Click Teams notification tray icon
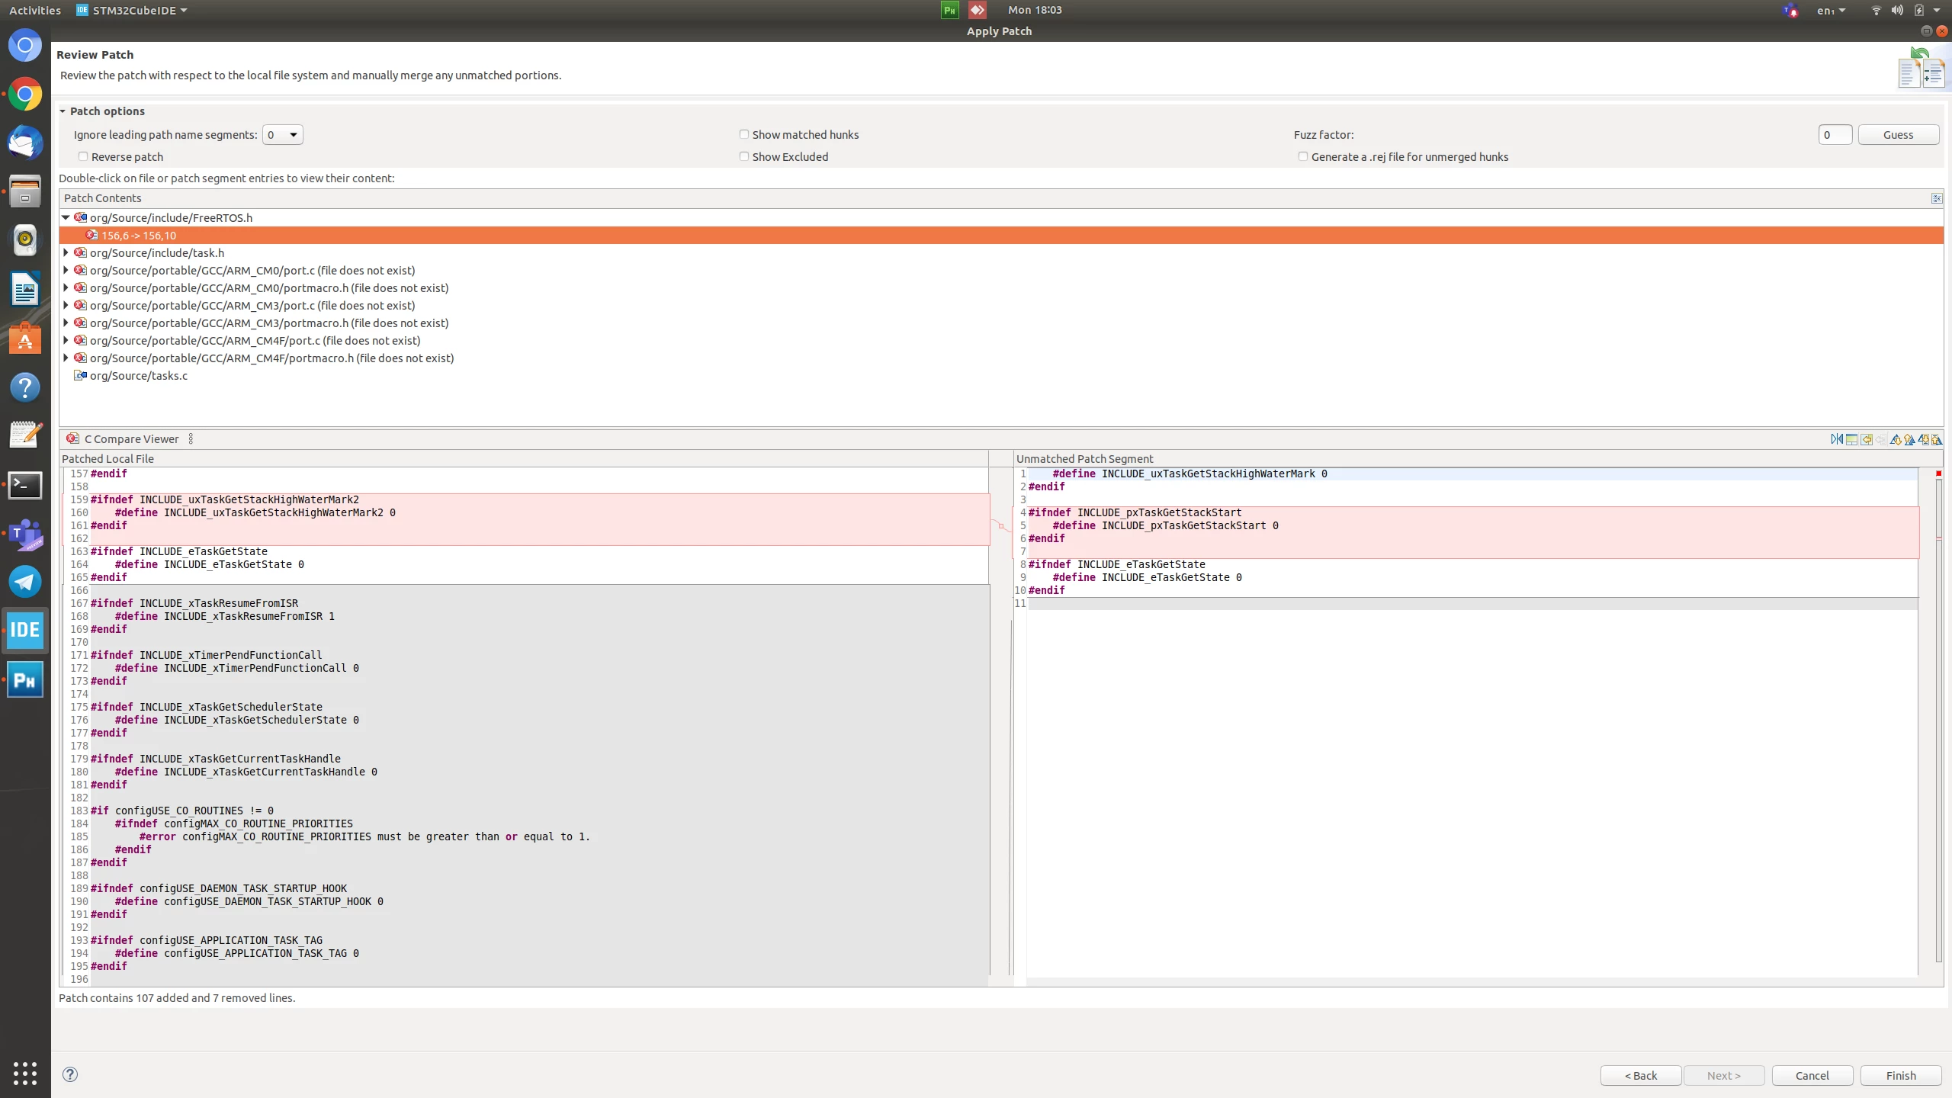 coord(1790,11)
